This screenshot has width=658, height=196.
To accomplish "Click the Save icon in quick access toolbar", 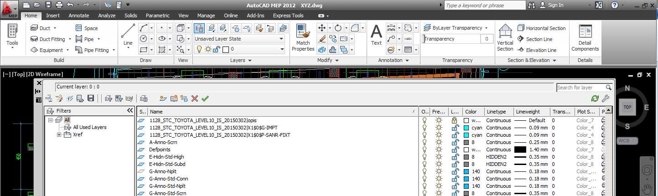I will point(48,5).
